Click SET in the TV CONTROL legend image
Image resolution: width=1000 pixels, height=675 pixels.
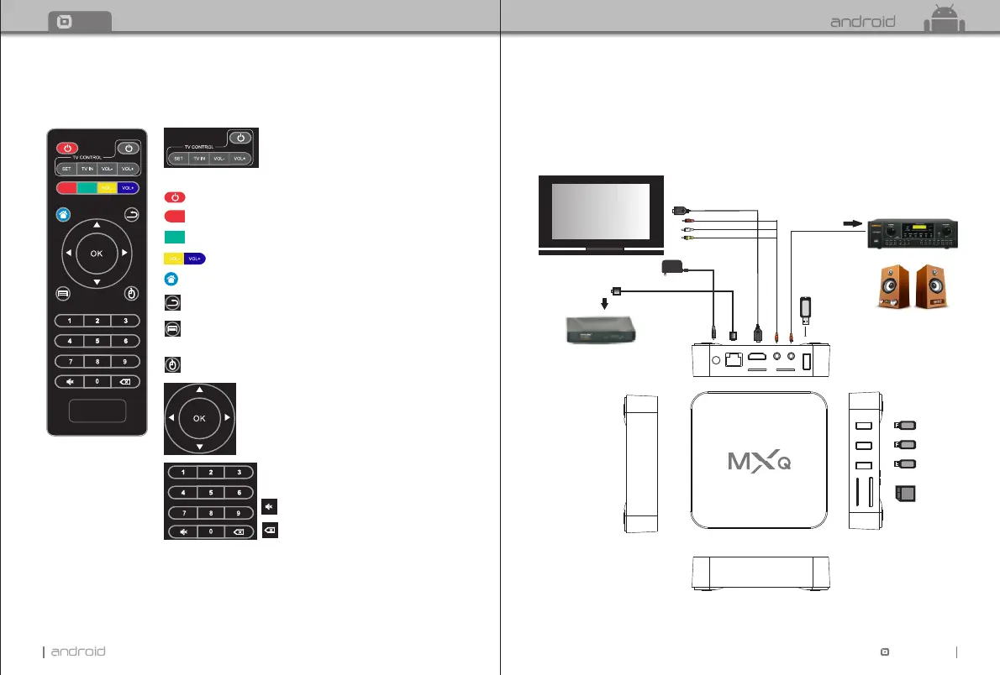click(178, 158)
